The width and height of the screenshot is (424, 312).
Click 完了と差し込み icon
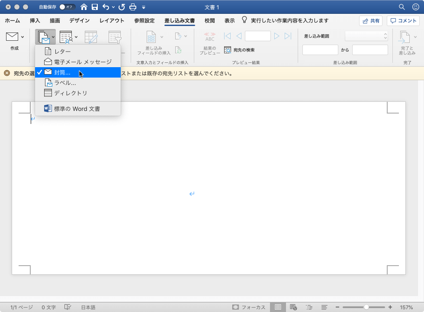coord(404,37)
